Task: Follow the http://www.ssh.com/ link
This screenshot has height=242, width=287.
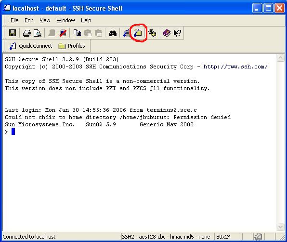Action: pos(235,67)
